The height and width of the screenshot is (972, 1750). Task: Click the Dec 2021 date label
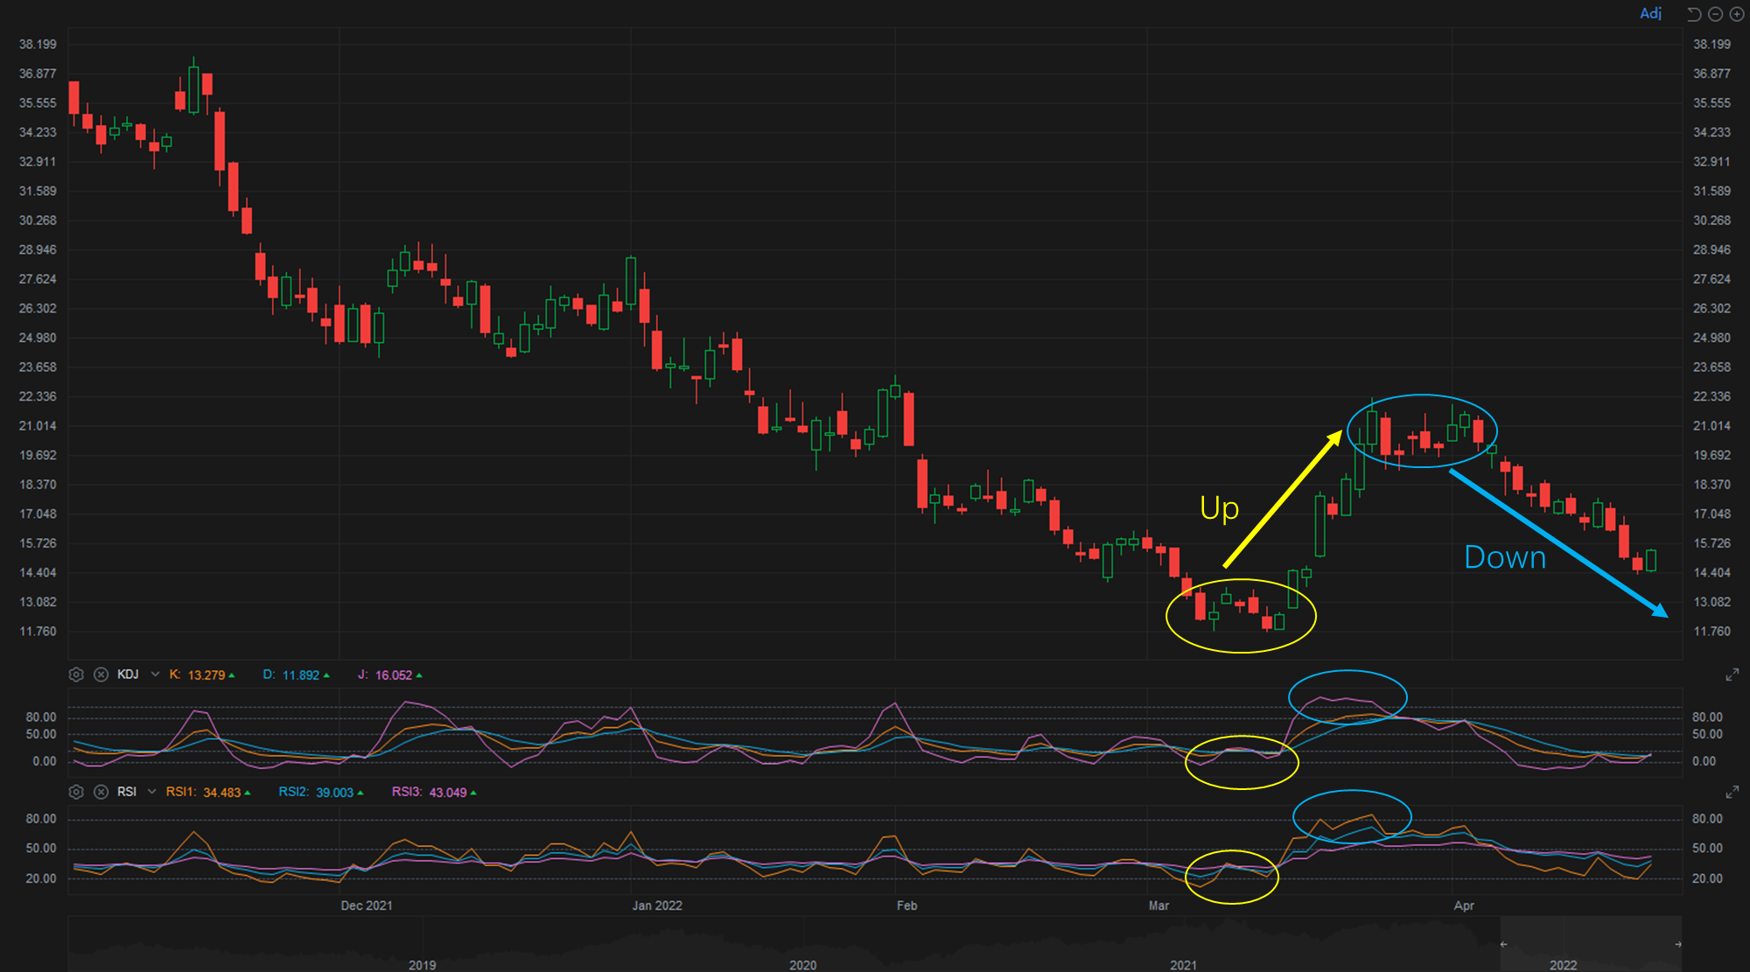(x=367, y=906)
